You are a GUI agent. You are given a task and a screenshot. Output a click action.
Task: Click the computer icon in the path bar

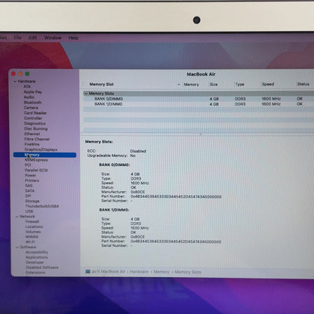[x=88, y=272]
